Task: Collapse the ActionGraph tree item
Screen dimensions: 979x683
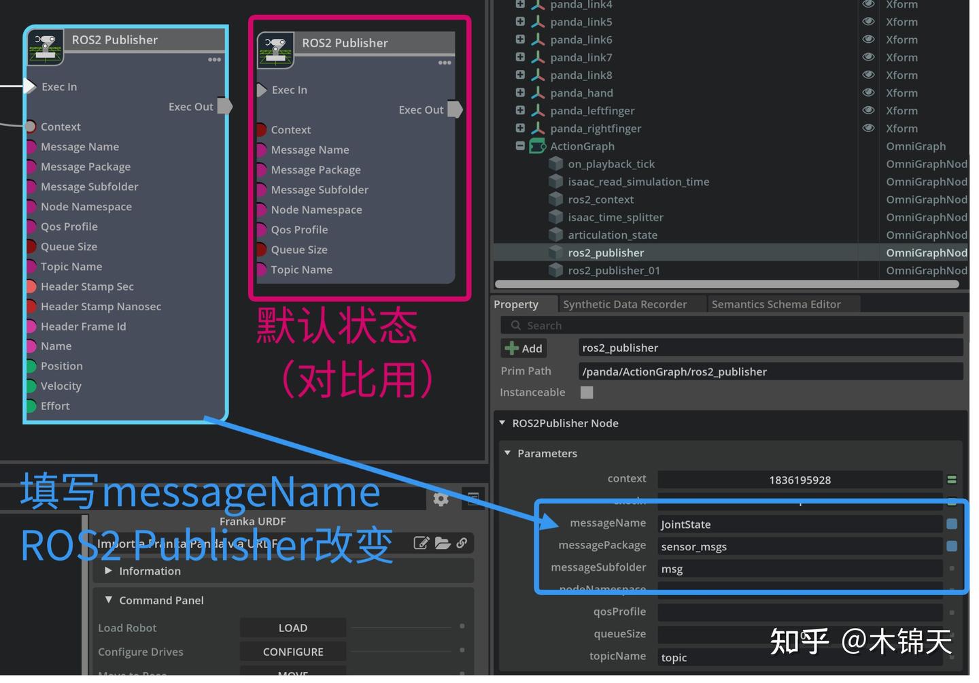Action: (x=519, y=146)
